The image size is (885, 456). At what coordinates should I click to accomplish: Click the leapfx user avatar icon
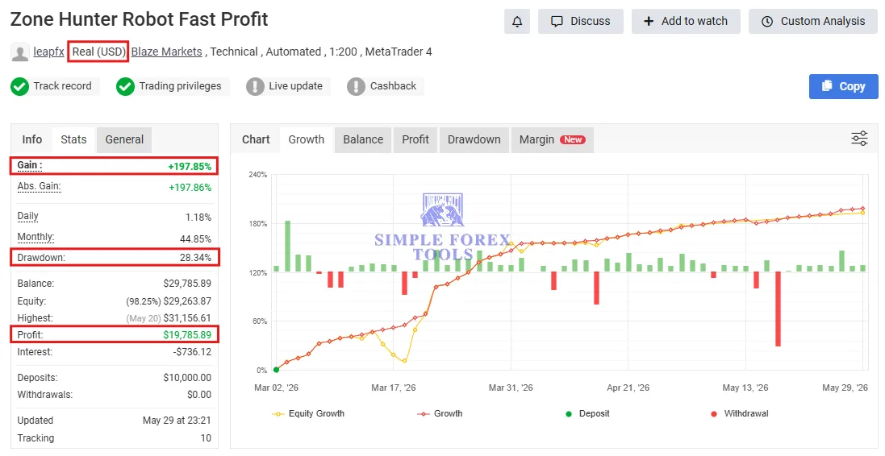[19, 52]
